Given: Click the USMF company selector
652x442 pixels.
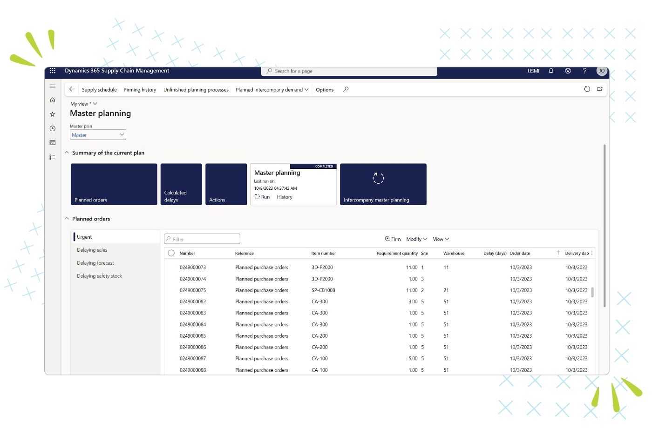Looking at the screenshot, I should [534, 71].
